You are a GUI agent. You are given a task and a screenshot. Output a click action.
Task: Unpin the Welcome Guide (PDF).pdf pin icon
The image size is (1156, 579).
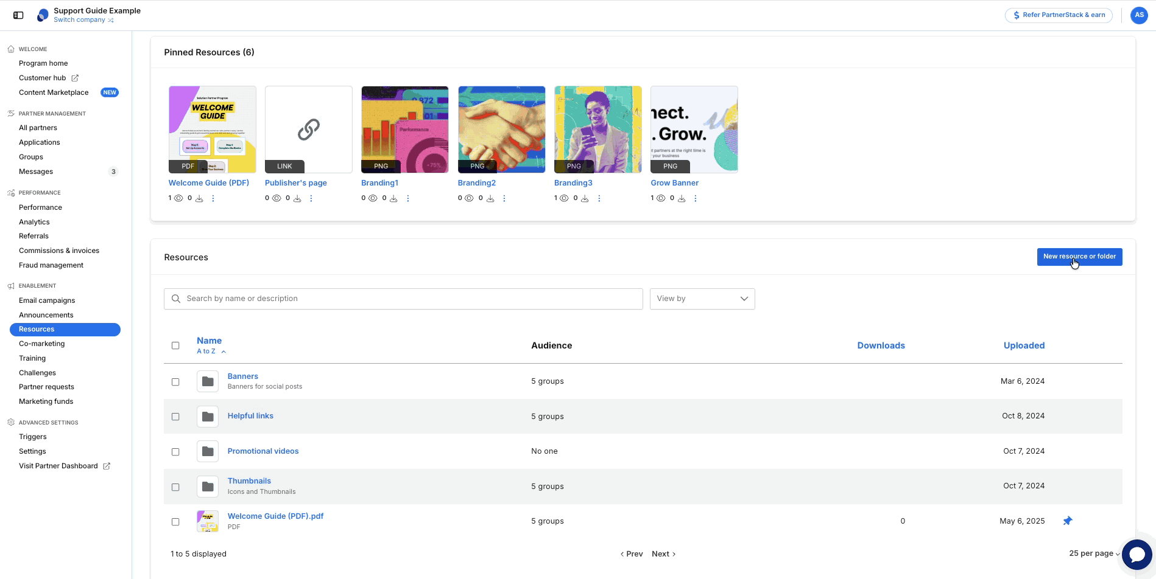[x=1068, y=521]
